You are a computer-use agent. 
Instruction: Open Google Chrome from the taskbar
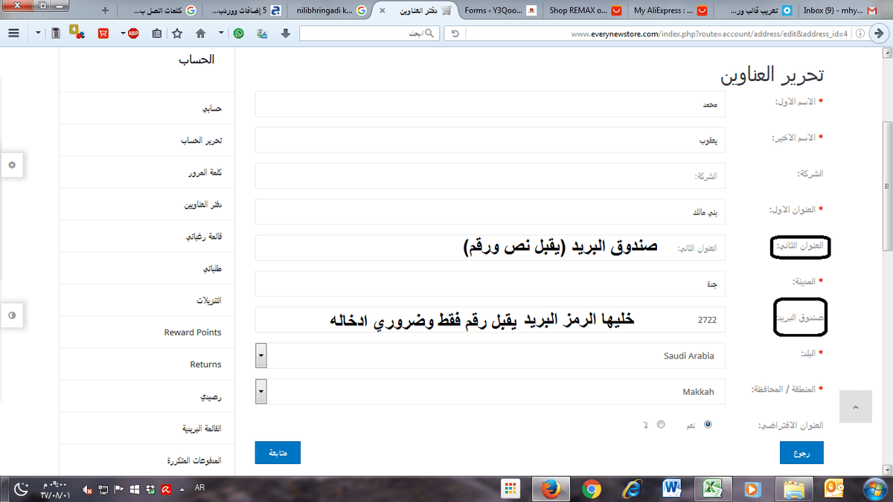pos(592,489)
